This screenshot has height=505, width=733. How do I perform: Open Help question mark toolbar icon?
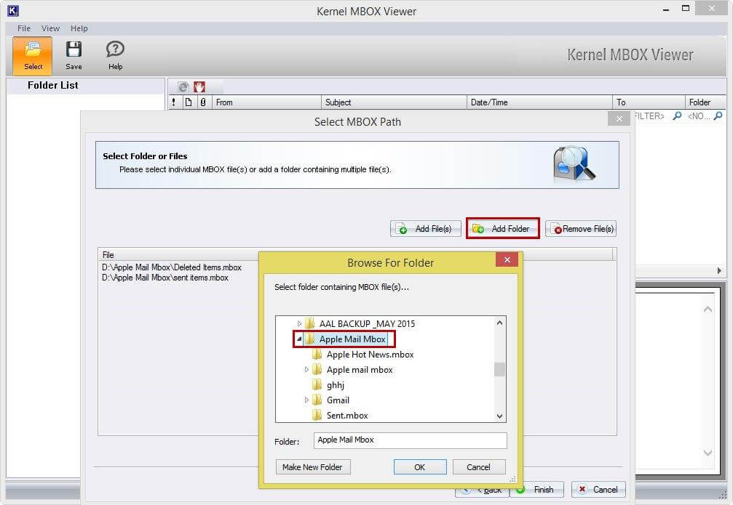(115, 49)
